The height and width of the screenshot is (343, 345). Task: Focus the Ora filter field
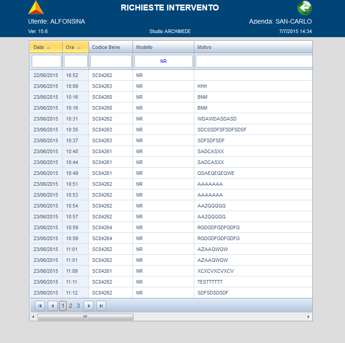coord(76,61)
